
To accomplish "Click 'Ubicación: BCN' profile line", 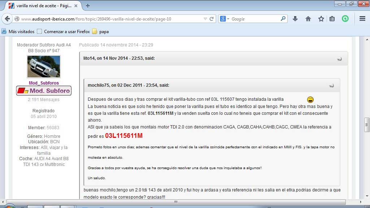I will pyautogui.click(x=44, y=142).
